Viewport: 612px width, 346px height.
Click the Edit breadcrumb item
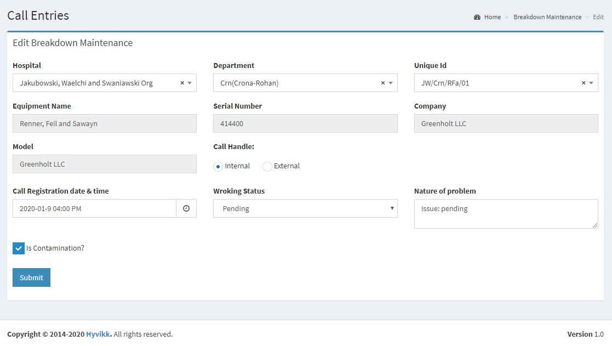point(598,17)
